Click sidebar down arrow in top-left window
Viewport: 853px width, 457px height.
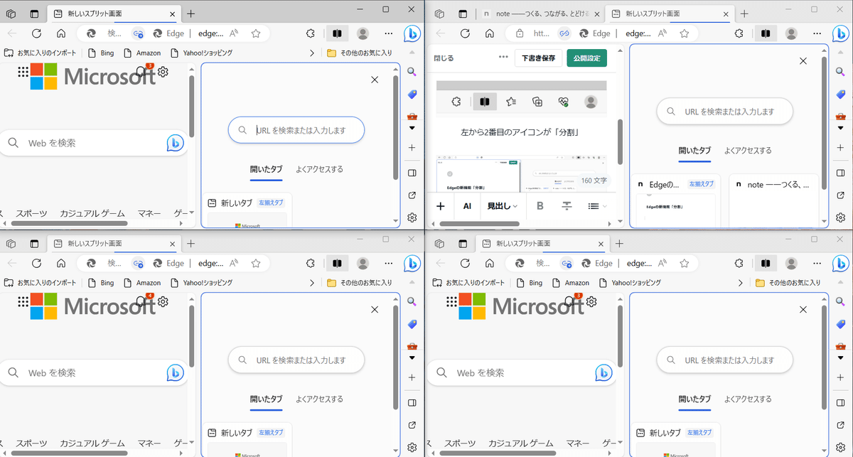pos(412,128)
